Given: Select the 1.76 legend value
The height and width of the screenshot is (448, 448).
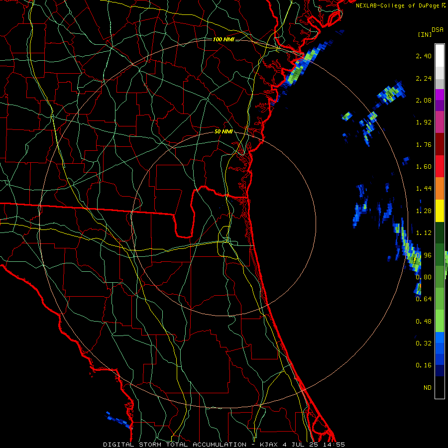Looking at the screenshot, I should click(x=424, y=144).
